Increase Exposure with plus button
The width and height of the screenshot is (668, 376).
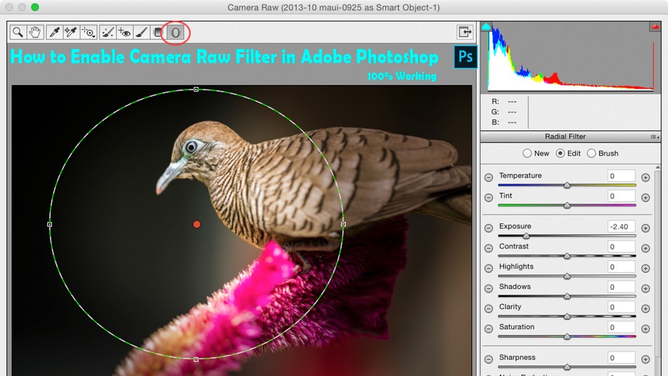(x=646, y=228)
